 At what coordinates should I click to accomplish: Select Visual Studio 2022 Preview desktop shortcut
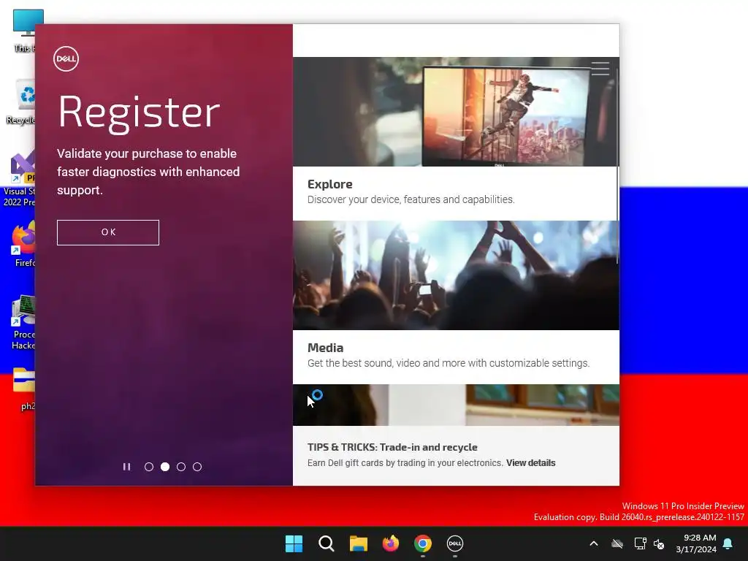20,178
